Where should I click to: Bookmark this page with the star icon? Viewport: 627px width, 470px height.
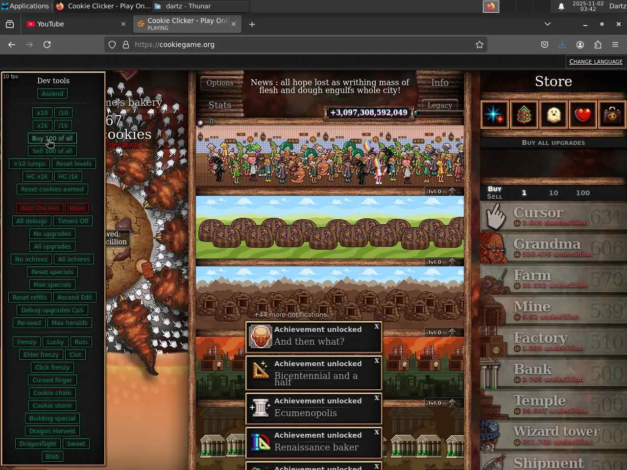point(480,45)
